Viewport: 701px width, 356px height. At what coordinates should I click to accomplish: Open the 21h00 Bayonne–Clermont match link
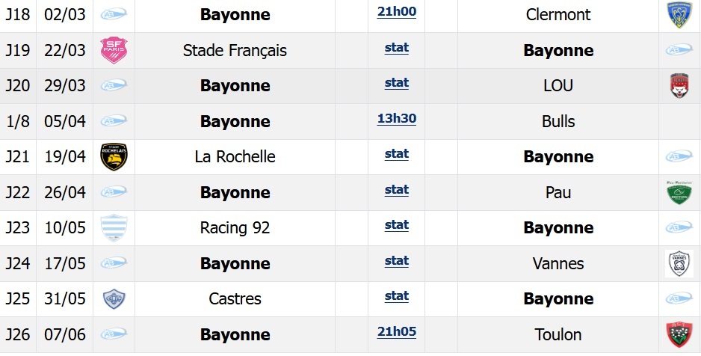(x=396, y=11)
